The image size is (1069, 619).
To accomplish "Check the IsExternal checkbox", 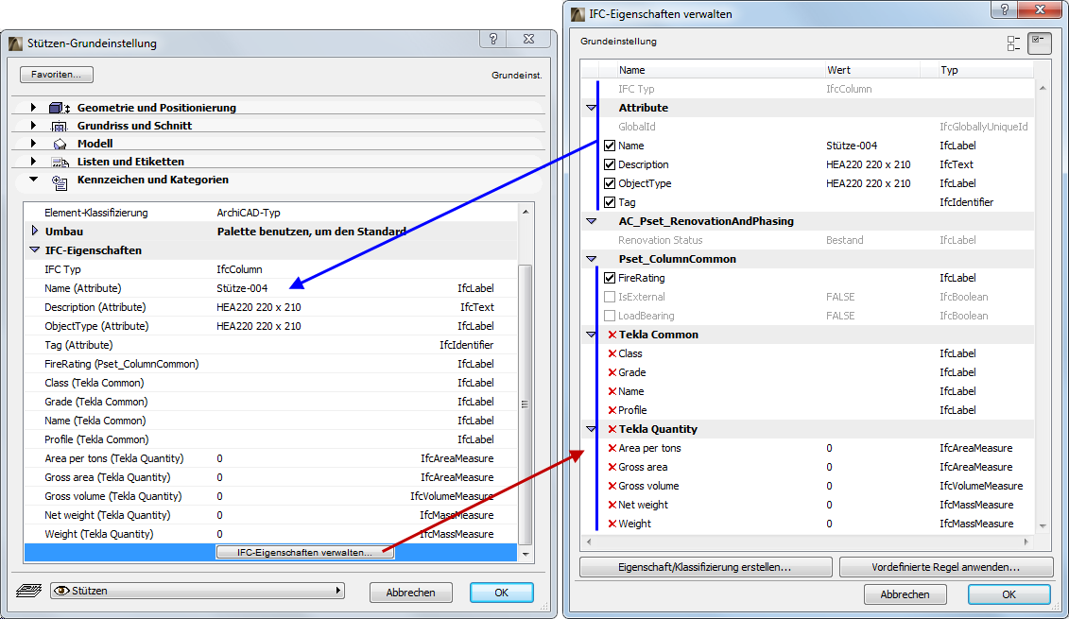I will click(x=610, y=298).
